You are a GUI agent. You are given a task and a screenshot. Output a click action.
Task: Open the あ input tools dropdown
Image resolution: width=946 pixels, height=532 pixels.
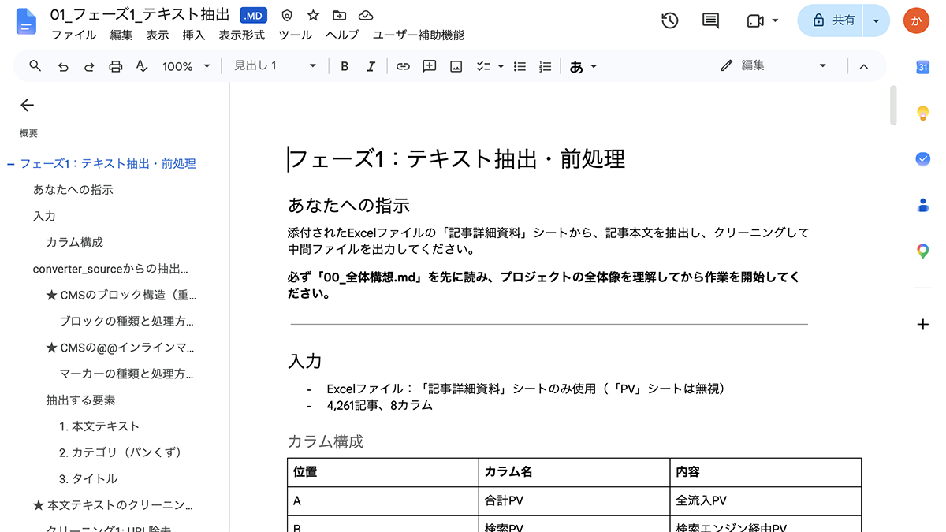(583, 66)
